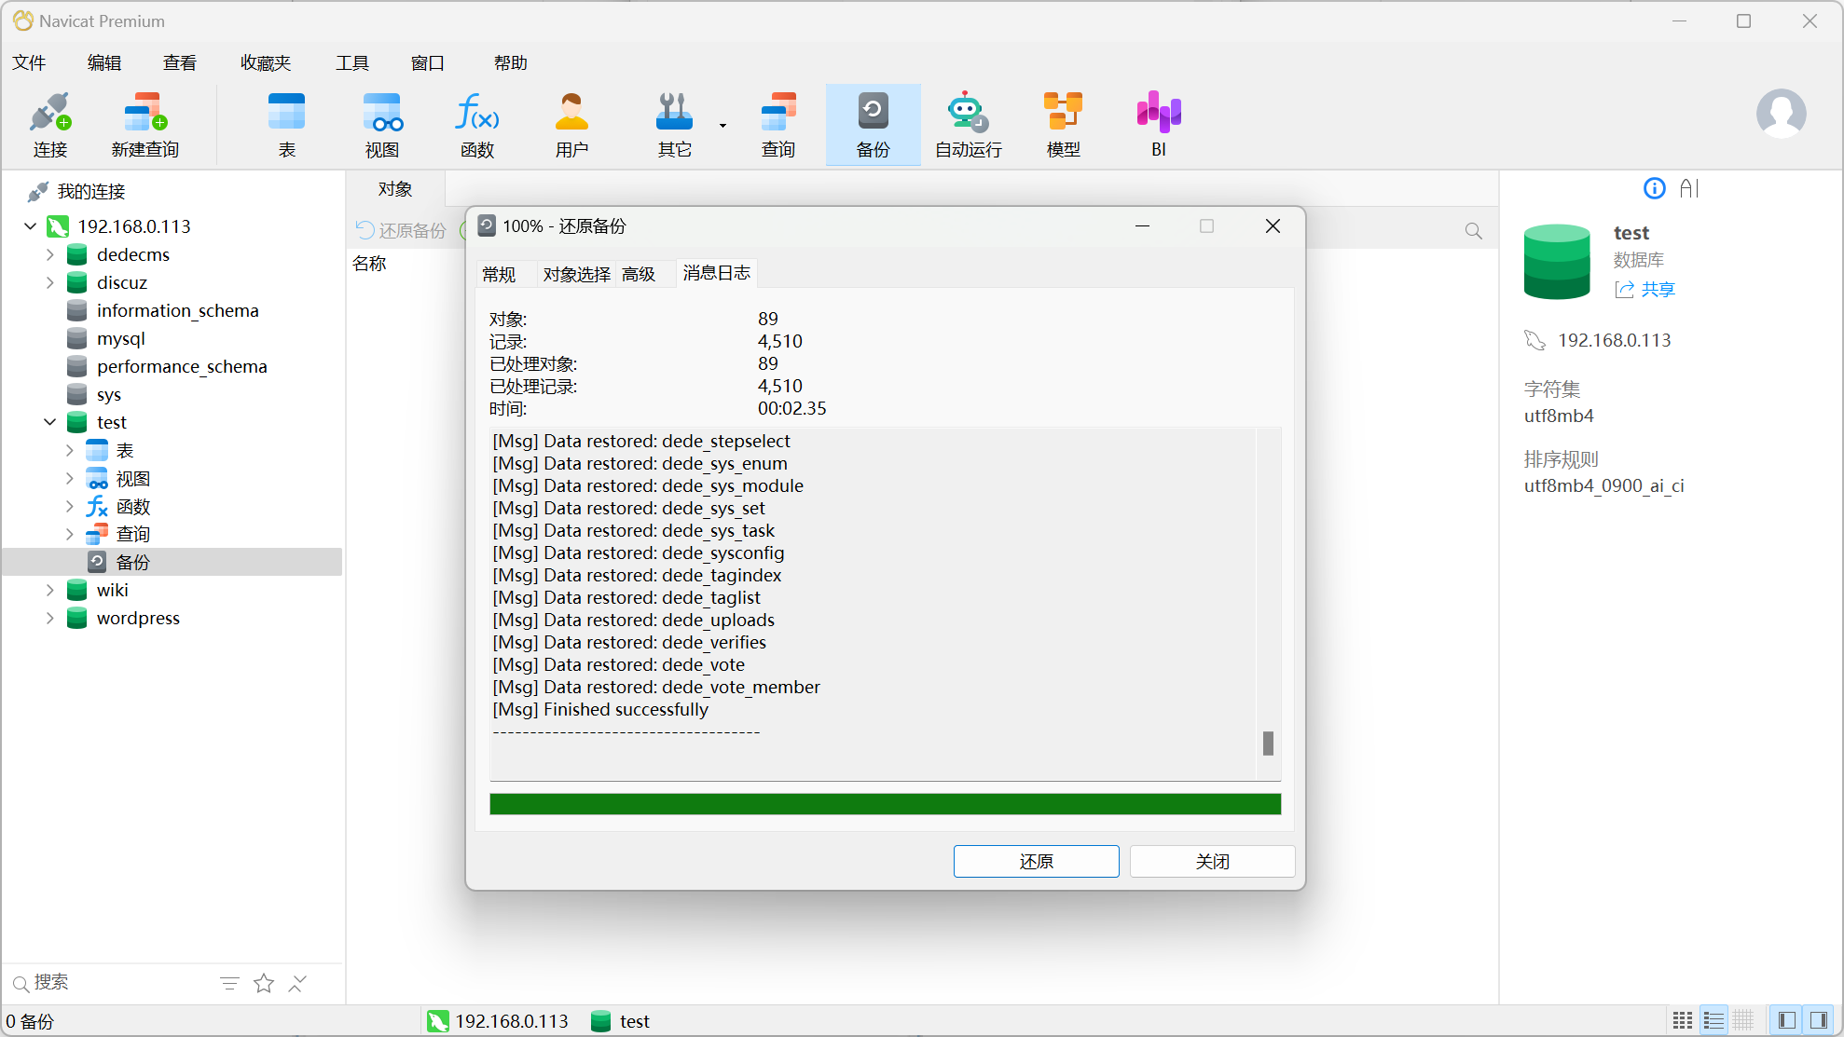This screenshot has width=1844, height=1037.
Task: Open the 工具 menu
Action: click(x=352, y=62)
